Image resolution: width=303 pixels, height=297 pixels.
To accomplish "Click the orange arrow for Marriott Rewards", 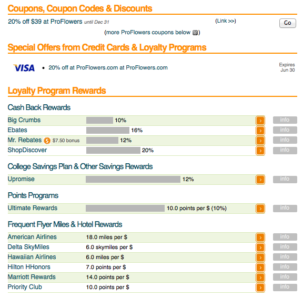I will click(x=260, y=278).
